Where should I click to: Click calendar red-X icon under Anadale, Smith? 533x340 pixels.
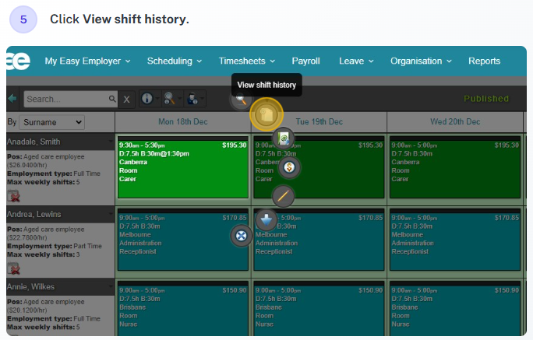click(x=13, y=196)
